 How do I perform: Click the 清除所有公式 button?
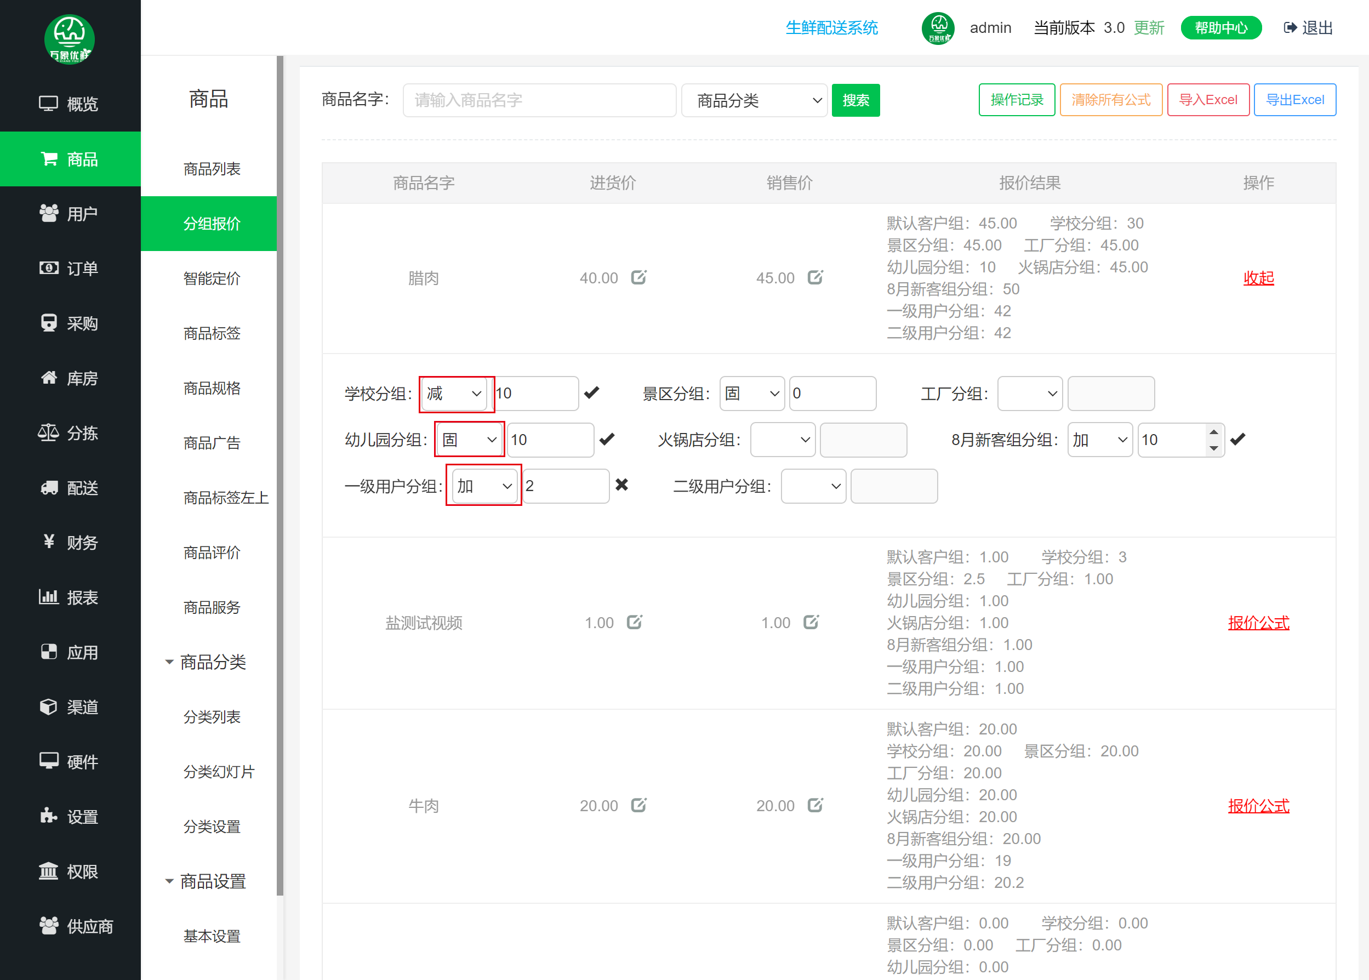(1111, 100)
